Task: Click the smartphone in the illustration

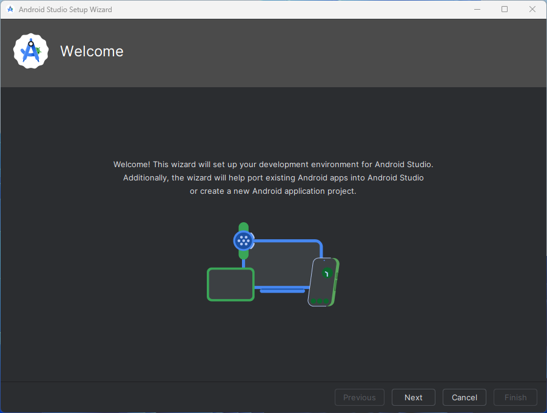Action: (323, 282)
